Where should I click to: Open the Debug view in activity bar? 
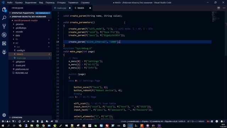pyautogui.click(x=4, y=35)
